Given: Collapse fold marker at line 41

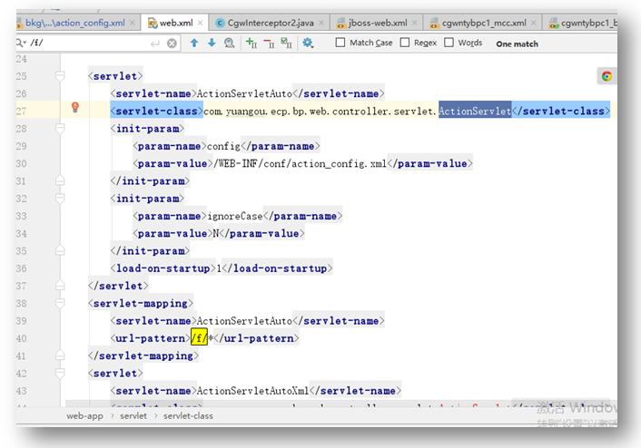Looking at the screenshot, I should click(x=60, y=355).
